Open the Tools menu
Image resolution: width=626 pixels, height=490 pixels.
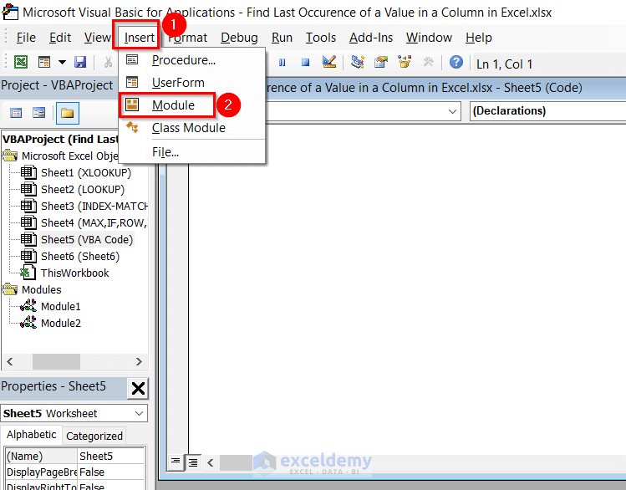(321, 38)
